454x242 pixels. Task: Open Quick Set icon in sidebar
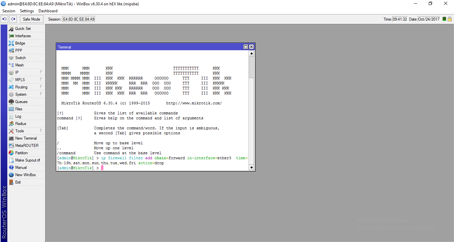11,29
